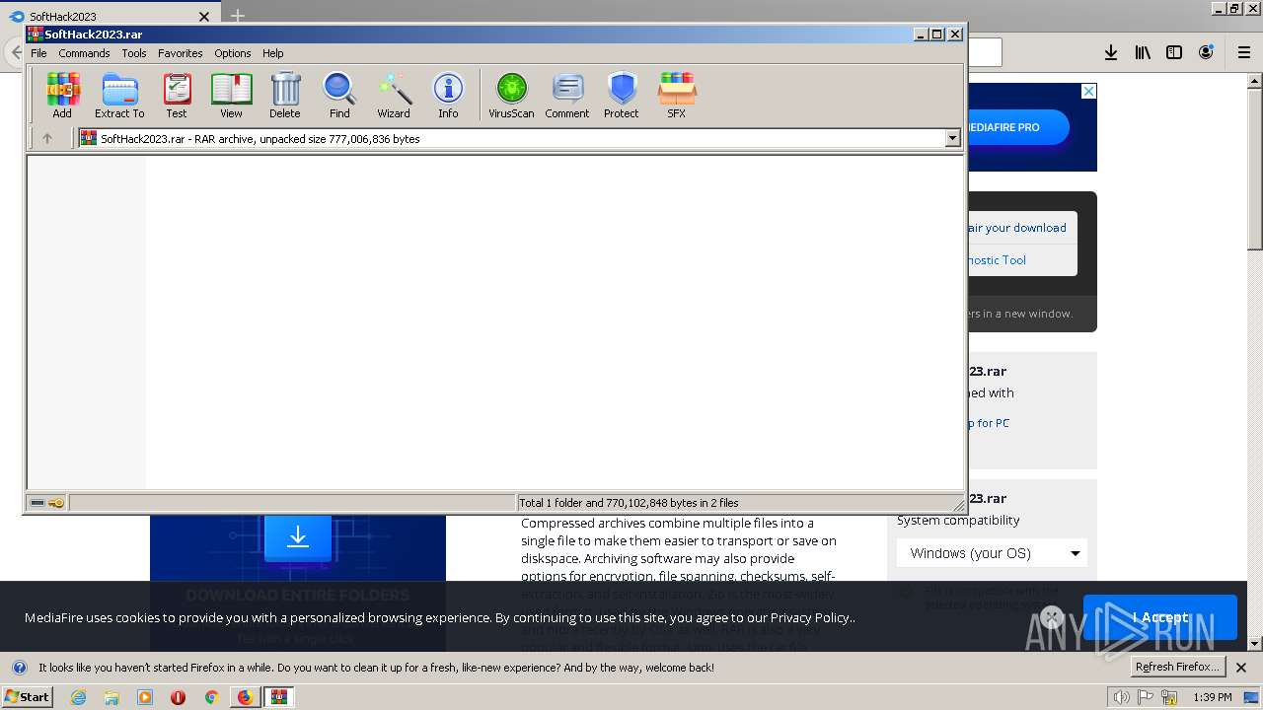Click the blue download arrow button

point(297,537)
